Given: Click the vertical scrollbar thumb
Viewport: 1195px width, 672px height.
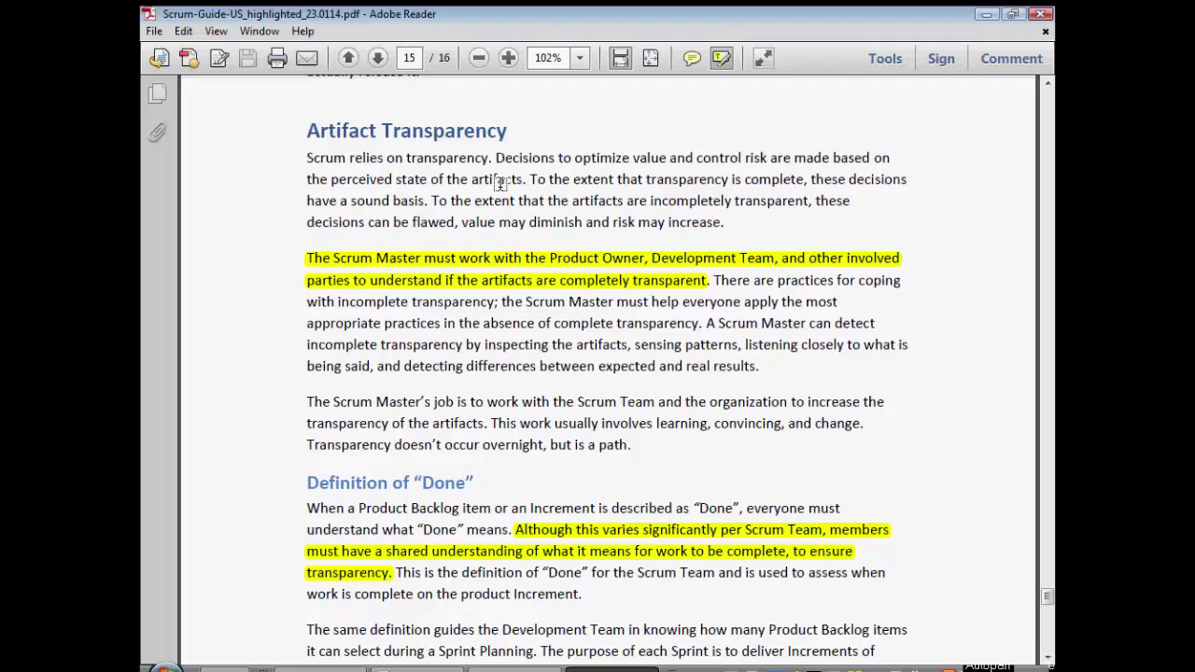Looking at the screenshot, I should [x=1047, y=596].
